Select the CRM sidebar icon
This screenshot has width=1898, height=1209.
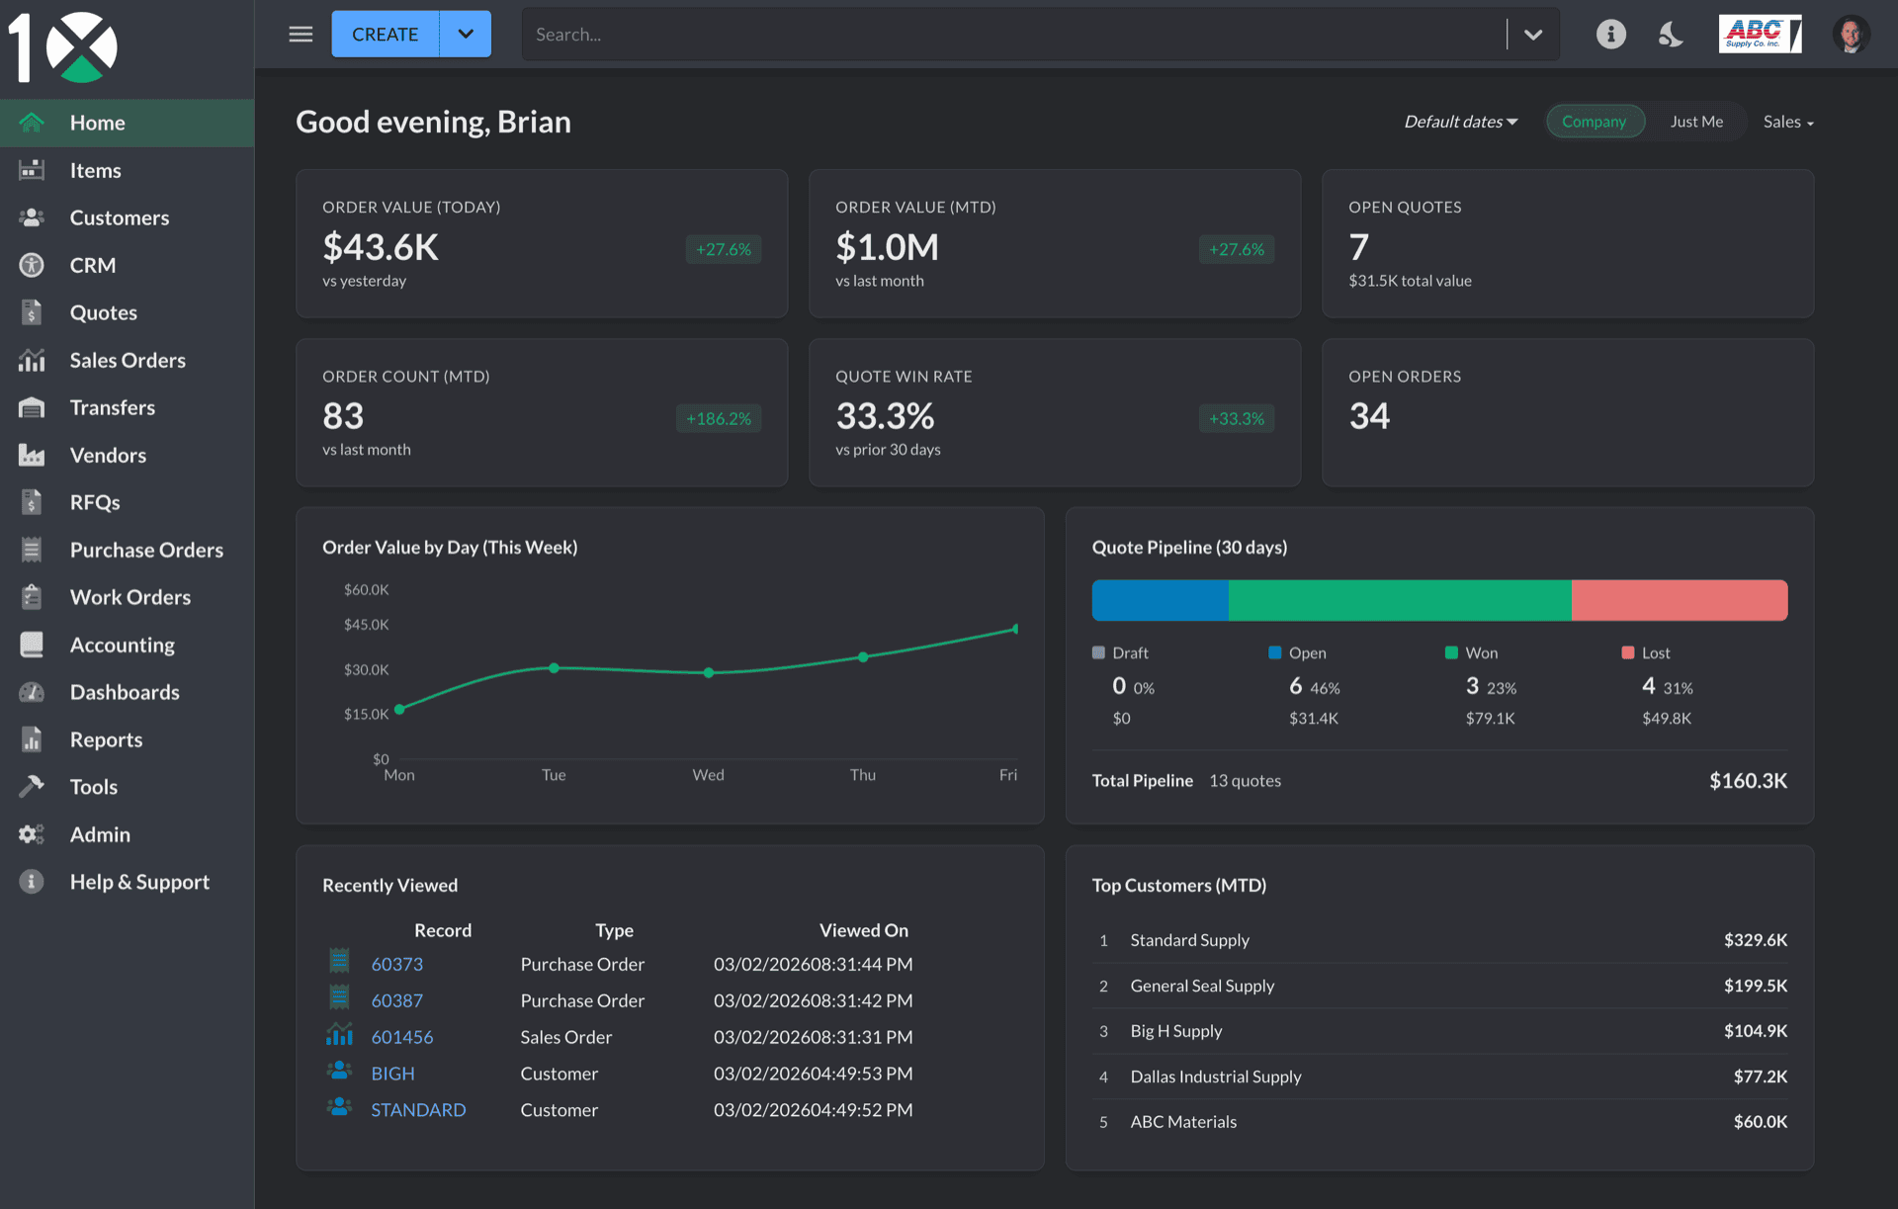pyautogui.click(x=32, y=265)
